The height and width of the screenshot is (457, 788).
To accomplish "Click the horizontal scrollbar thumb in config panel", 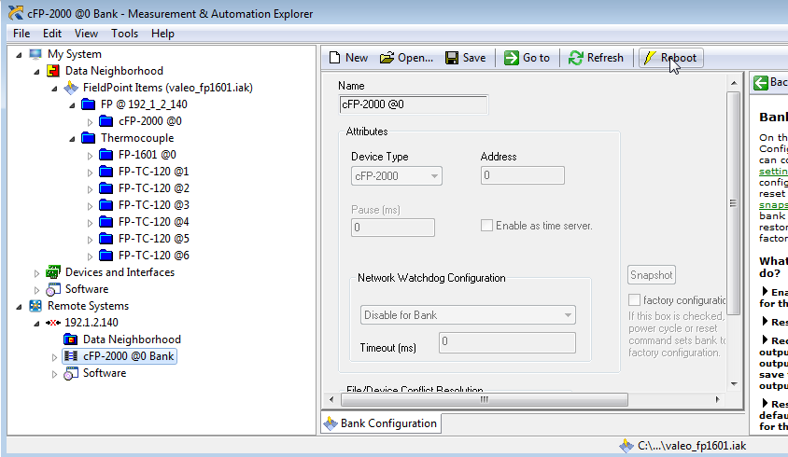I will tap(485, 400).
